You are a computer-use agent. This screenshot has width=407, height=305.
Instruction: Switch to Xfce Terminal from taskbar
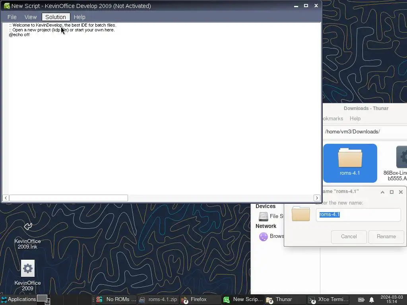tap(329, 299)
